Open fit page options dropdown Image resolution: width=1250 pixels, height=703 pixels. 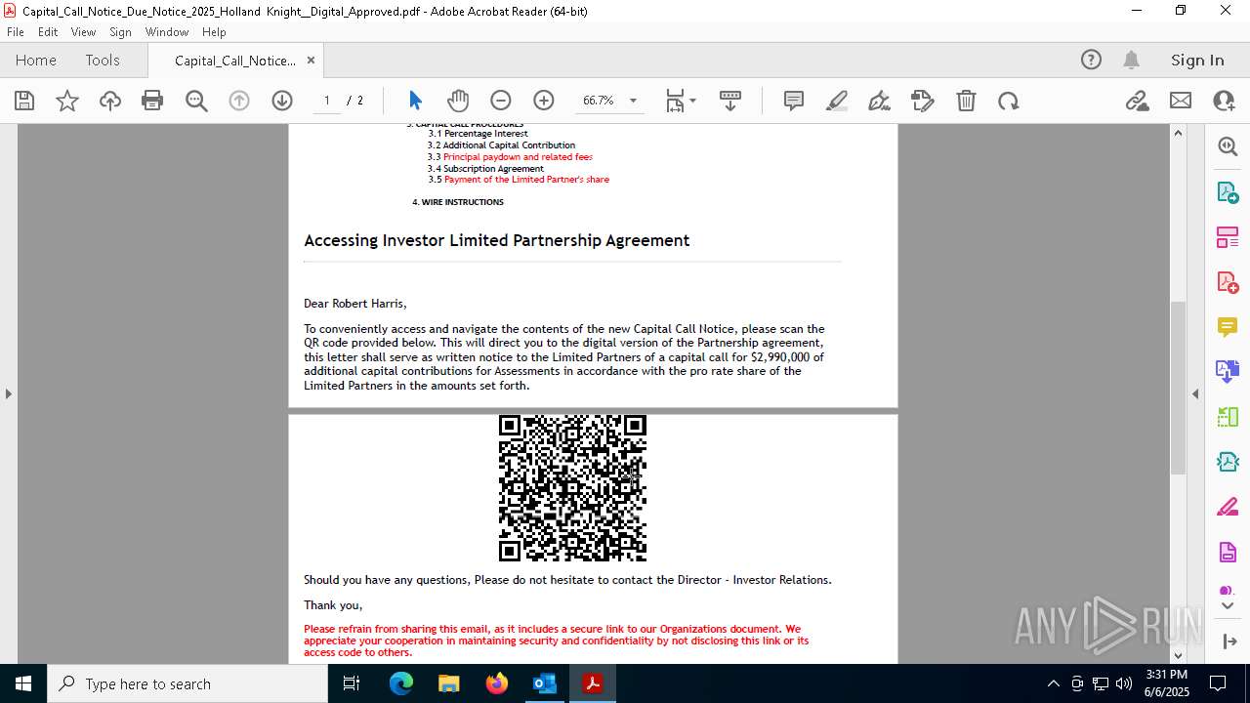[x=681, y=101]
